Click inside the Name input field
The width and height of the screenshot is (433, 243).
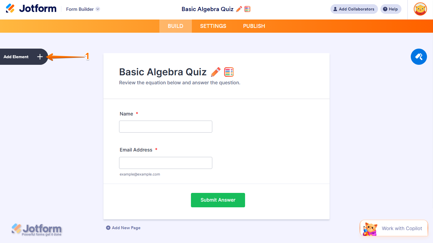pos(165,126)
